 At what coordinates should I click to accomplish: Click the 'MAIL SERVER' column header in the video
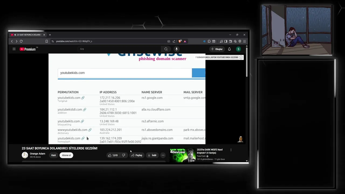click(x=193, y=92)
